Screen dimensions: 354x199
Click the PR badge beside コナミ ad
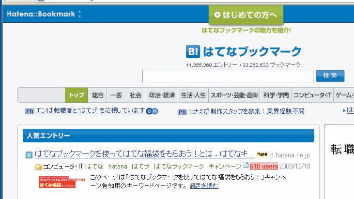[x=182, y=112]
